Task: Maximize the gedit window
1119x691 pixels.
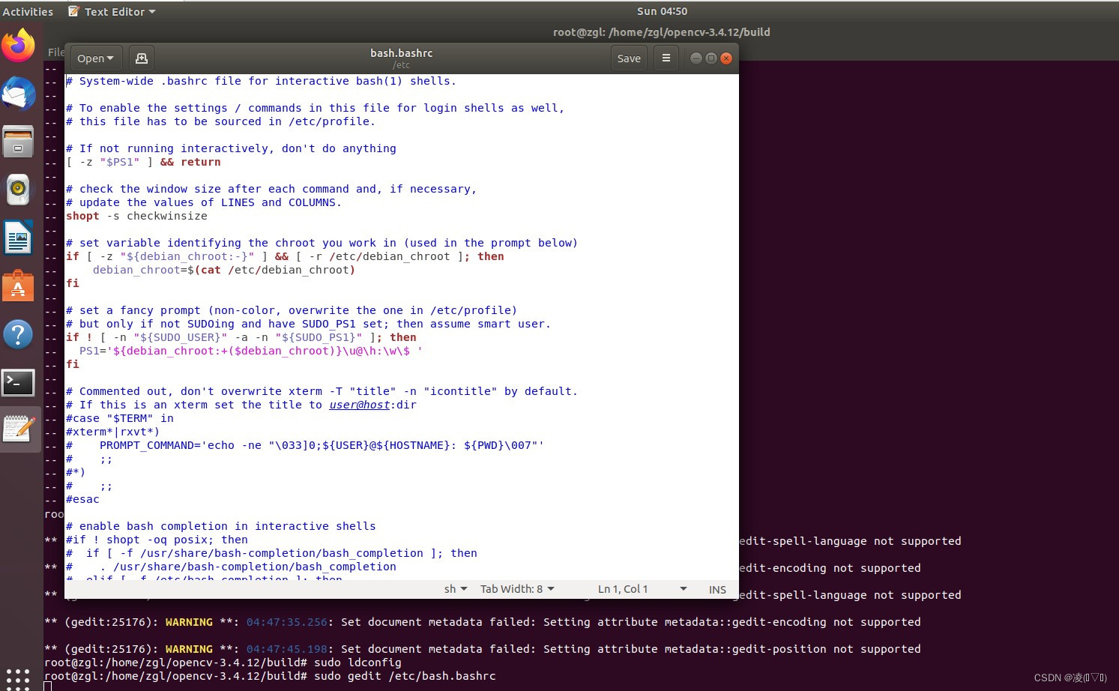Action: [x=711, y=58]
